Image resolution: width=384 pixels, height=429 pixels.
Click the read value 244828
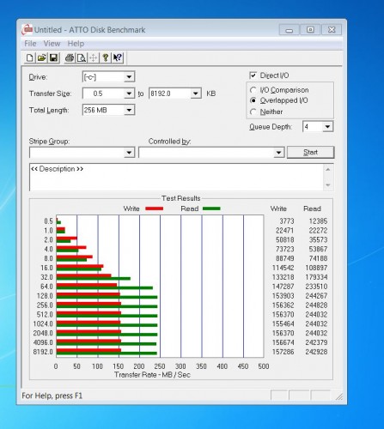(316, 305)
